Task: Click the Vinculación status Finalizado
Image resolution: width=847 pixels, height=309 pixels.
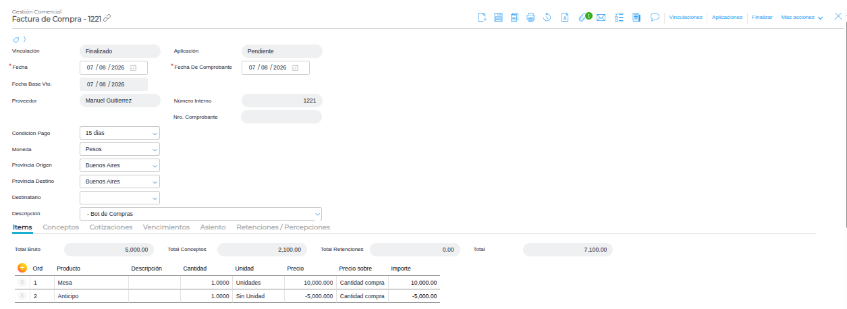Action: click(x=119, y=51)
